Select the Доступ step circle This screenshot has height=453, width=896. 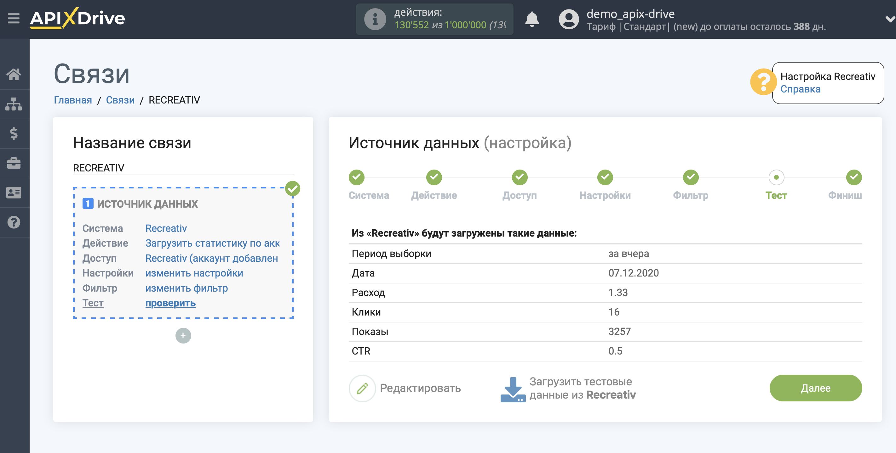click(x=520, y=177)
